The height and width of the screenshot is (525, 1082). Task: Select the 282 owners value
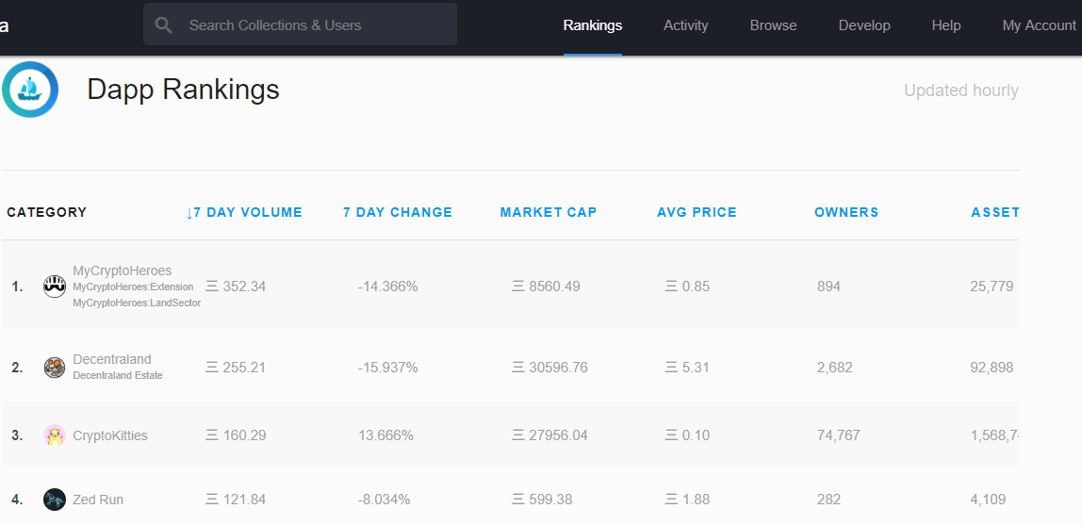tap(828, 500)
